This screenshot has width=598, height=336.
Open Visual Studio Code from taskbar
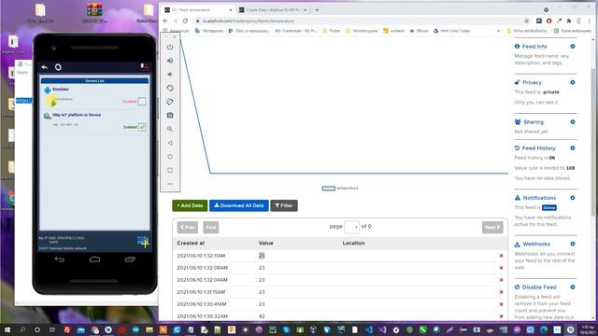pos(368,329)
